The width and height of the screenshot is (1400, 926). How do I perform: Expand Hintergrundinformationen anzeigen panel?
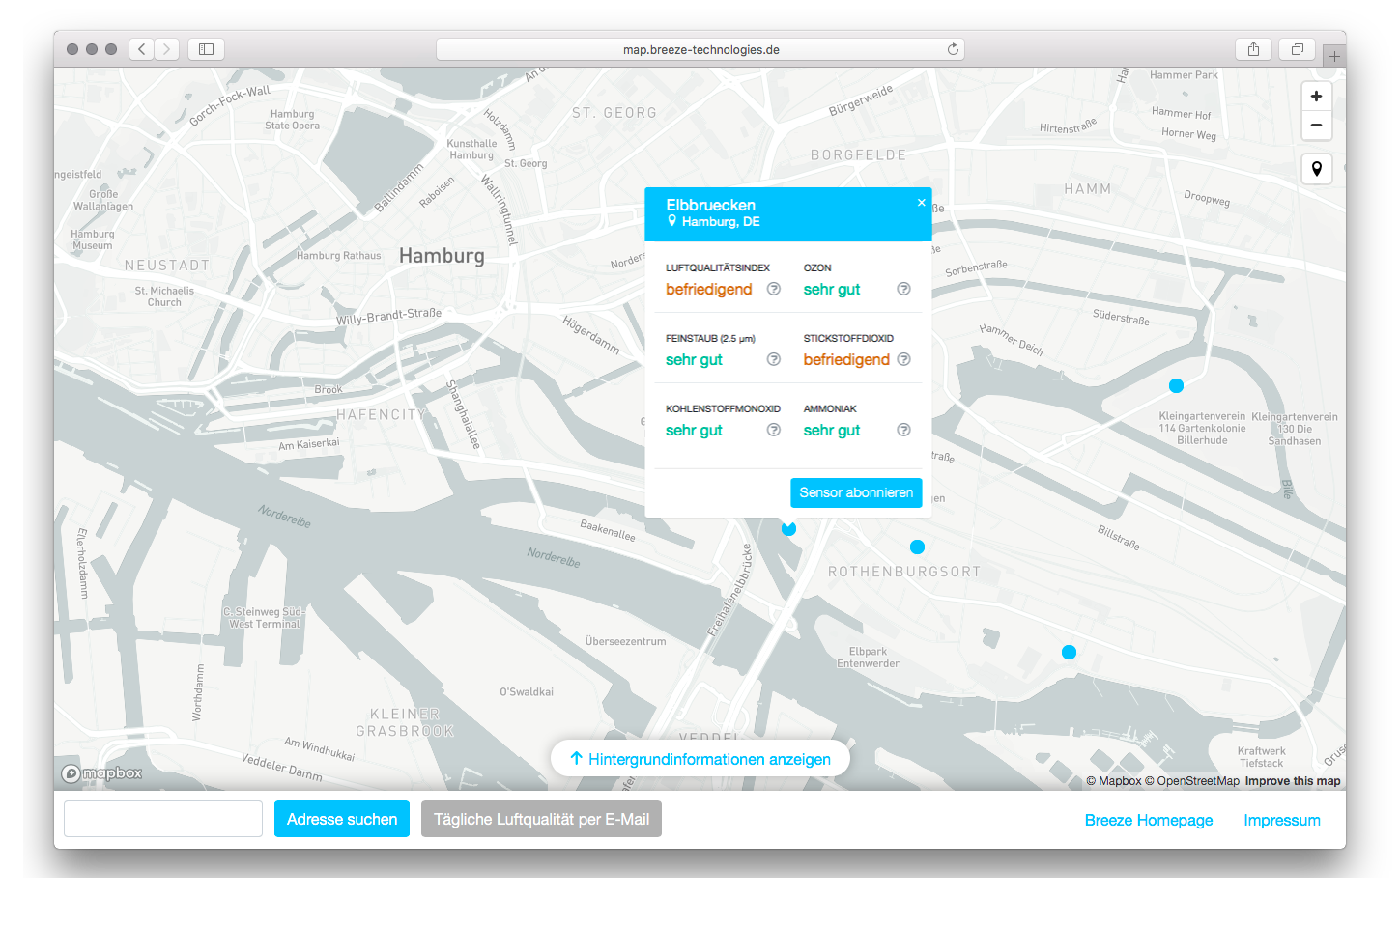[700, 759]
